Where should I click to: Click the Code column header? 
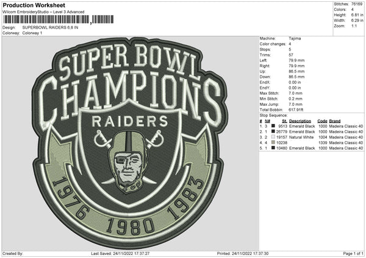(322, 121)
